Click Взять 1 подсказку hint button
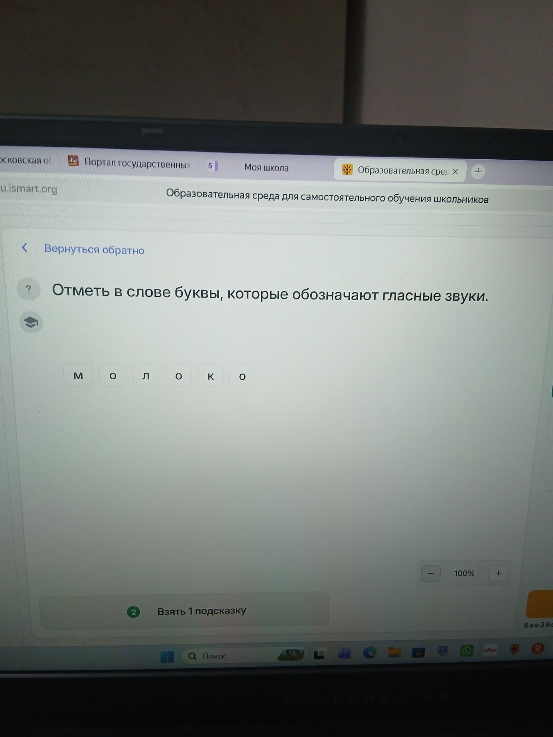Viewport: 553px width, 737px height. (x=185, y=611)
